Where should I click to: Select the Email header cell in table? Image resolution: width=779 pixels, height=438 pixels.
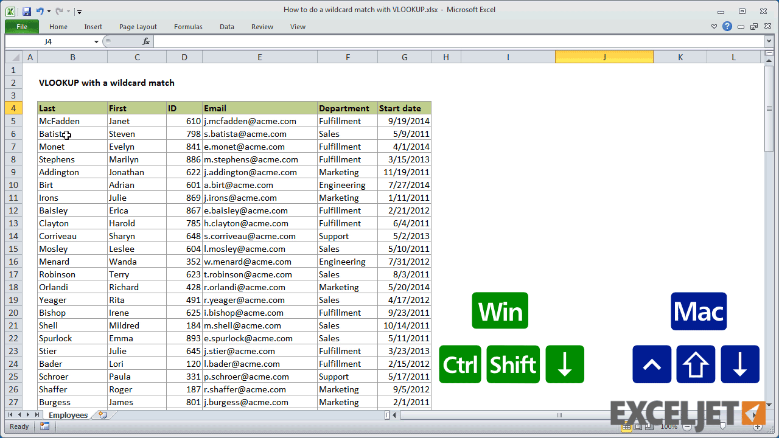(x=259, y=108)
